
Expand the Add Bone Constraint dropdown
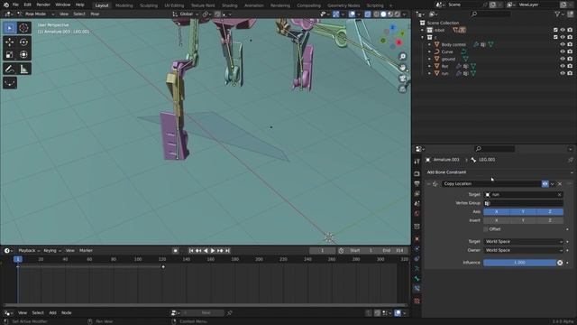point(499,172)
